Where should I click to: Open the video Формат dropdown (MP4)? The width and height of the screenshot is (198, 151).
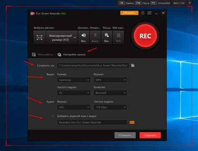pyautogui.click(x=110, y=80)
